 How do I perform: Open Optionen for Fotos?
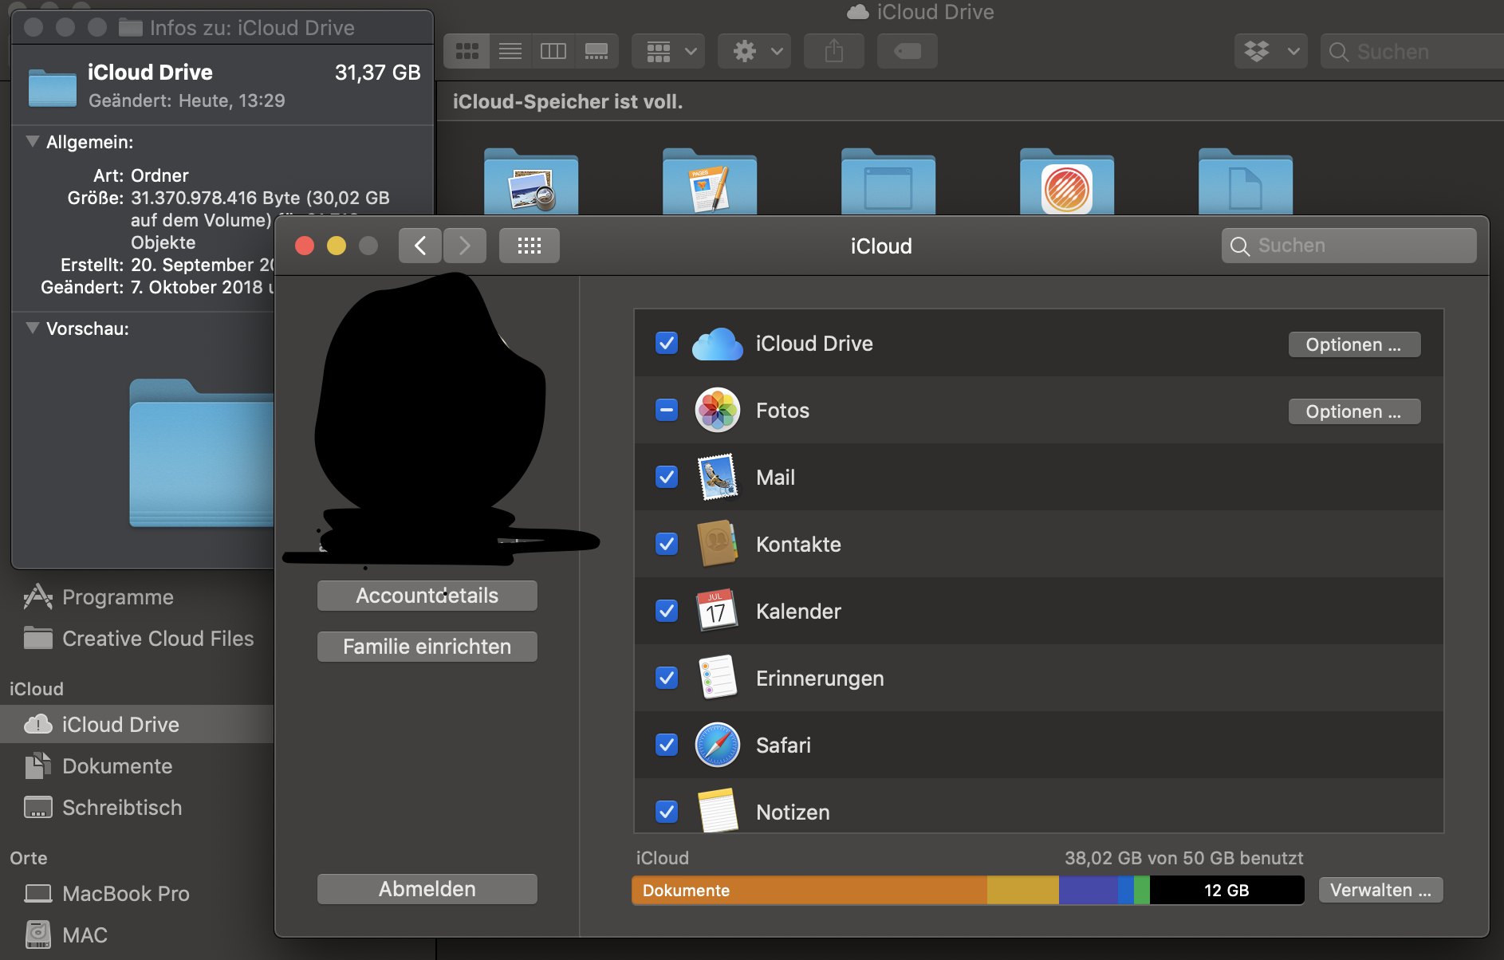point(1354,411)
